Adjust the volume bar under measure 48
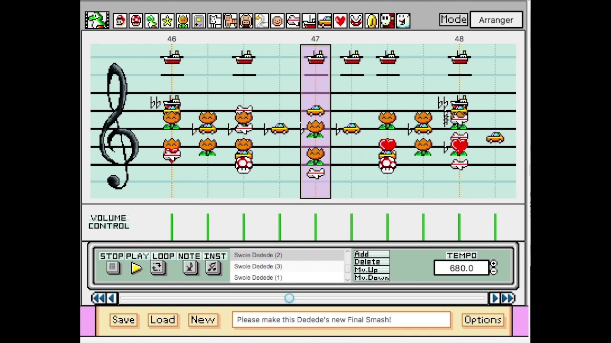 point(459,227)
